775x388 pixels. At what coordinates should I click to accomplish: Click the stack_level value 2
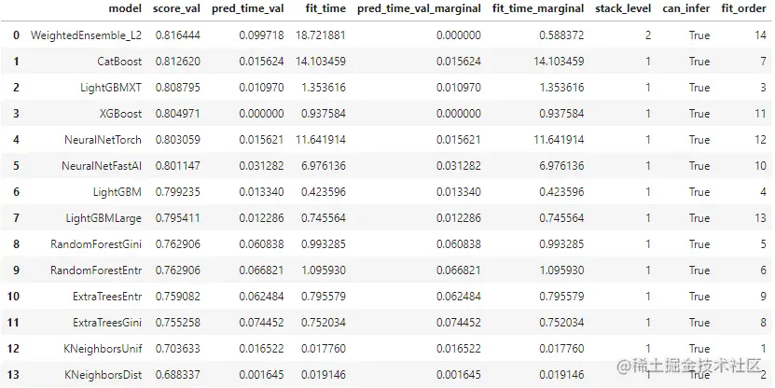(647, 35)
